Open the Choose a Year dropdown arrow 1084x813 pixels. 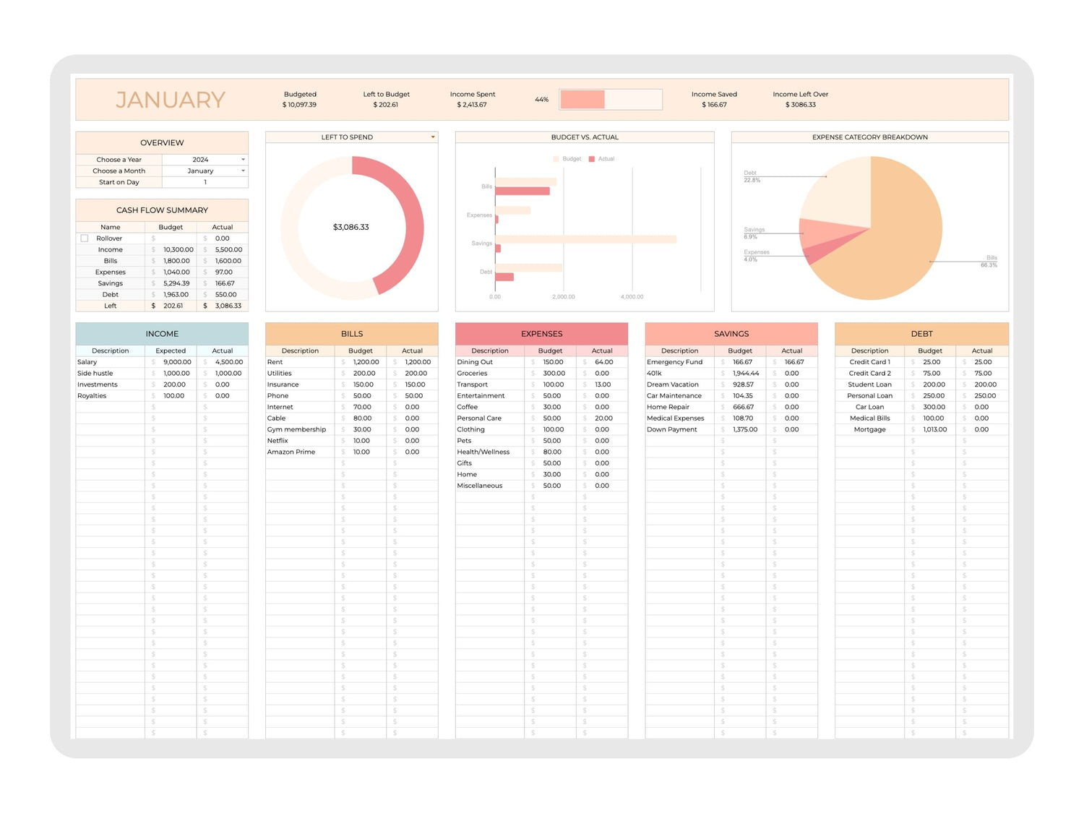click(243, 160)
